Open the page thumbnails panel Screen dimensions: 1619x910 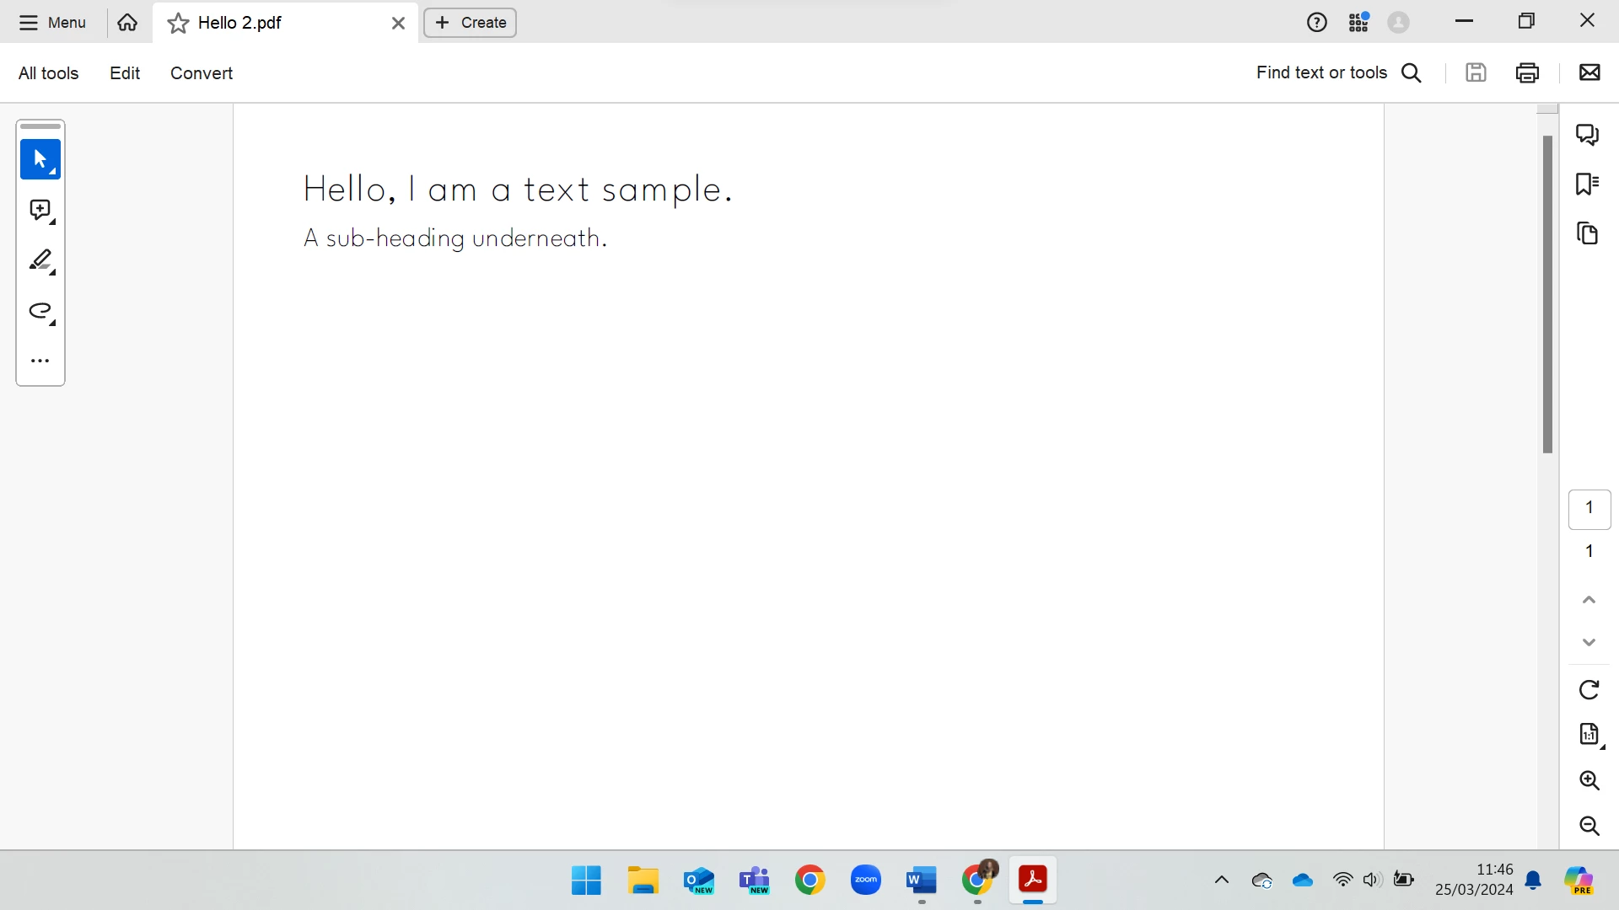pyautogui.click(x=1588, y=233)
